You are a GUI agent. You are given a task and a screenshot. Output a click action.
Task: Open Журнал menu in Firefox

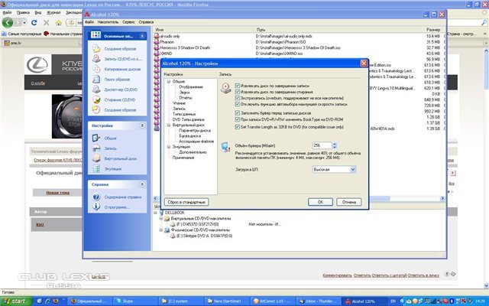pyautogui.click(x=53, y=12)
